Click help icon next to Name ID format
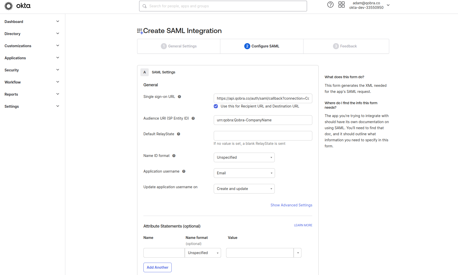The image size is (458, 275). pos(174,156)
